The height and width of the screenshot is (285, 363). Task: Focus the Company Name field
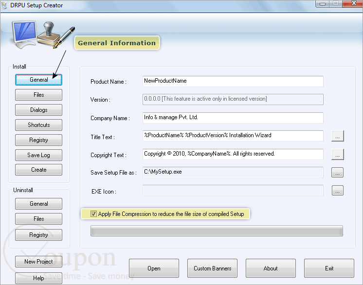click(x=233, y=118)
